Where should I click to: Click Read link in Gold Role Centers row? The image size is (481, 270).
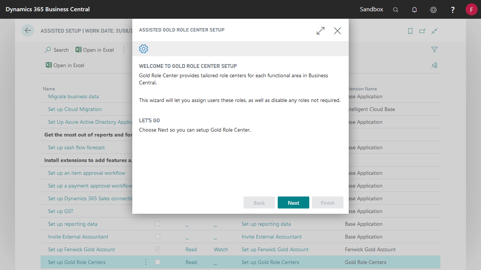(x=191, y=262)
